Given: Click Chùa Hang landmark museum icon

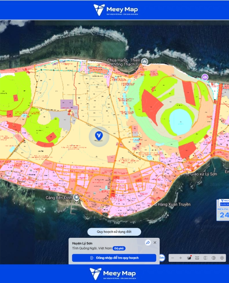Looking at the screenshot, I should pyautogui.click(x=144, y=62).
